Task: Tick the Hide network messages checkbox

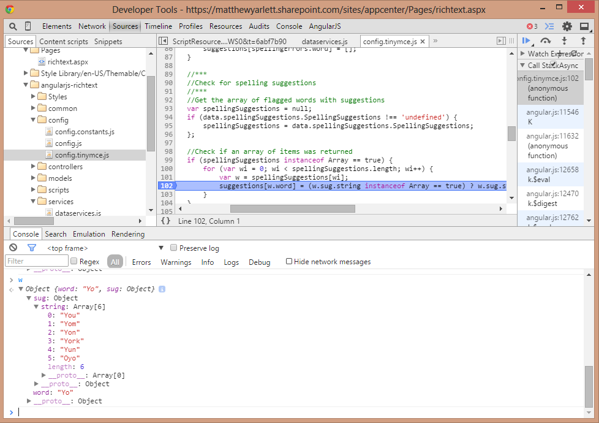Action: [x=289, y=262]
